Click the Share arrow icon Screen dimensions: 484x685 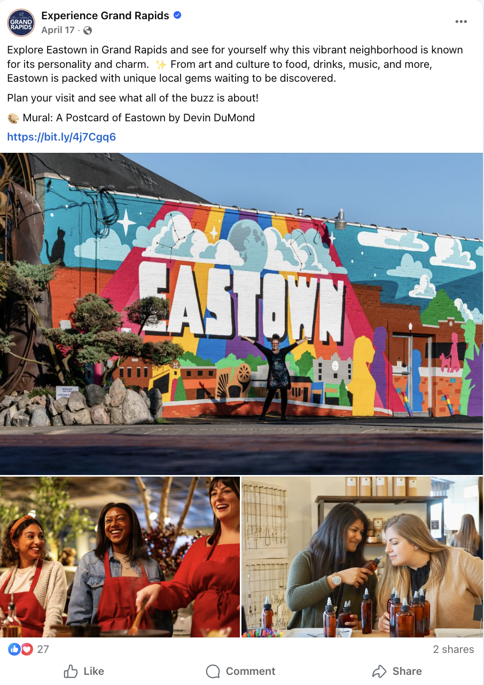click(x=379, y=671)
